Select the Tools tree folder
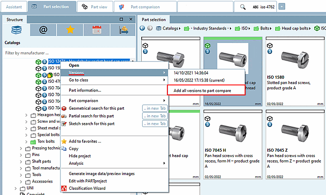The height and width of the screenshot is (195, 326). pyautogui.click(x=37, y=175)
